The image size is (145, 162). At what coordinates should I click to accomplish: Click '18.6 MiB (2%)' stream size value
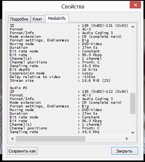(x=96, y=81)
